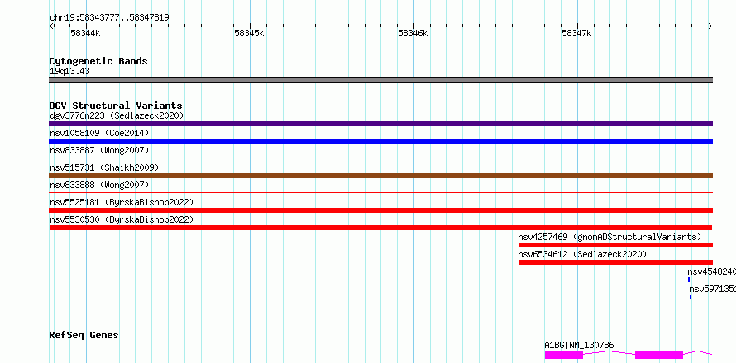The image size is (736, 363).
Task: Open the dgv3776n223 (Sedlazeck2020) variant label
Action: coord(117,115)
